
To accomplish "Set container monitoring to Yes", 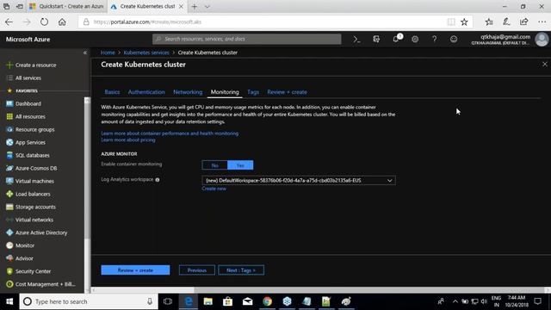I will click(240, 165).
